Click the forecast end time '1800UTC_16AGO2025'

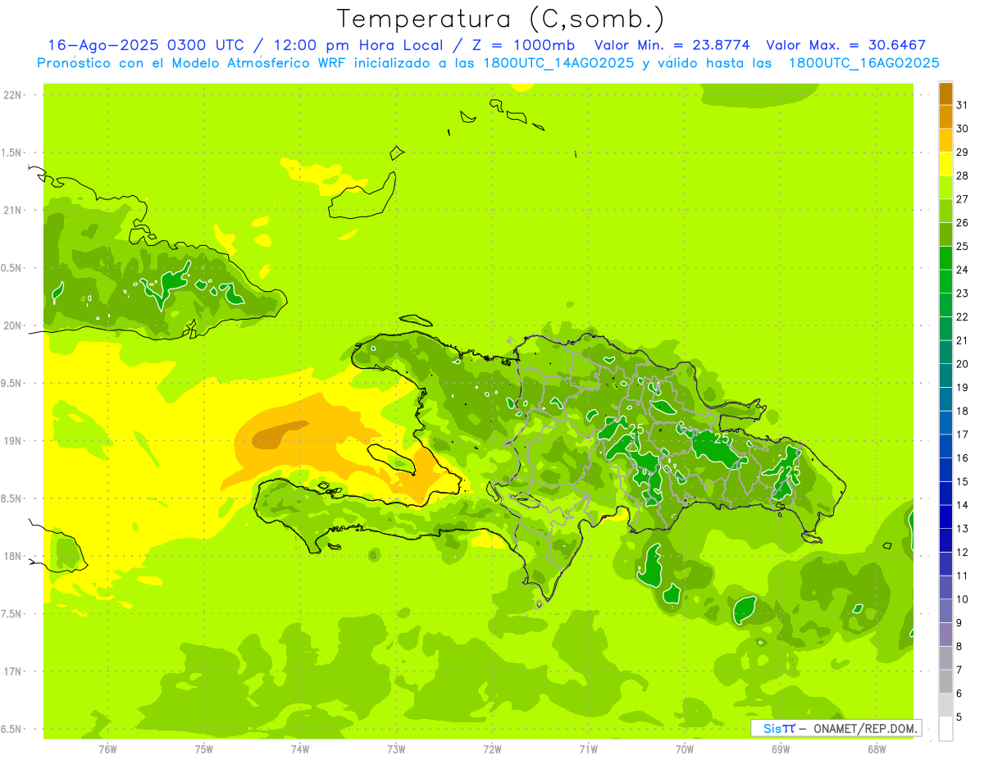(x=863, y=63)
